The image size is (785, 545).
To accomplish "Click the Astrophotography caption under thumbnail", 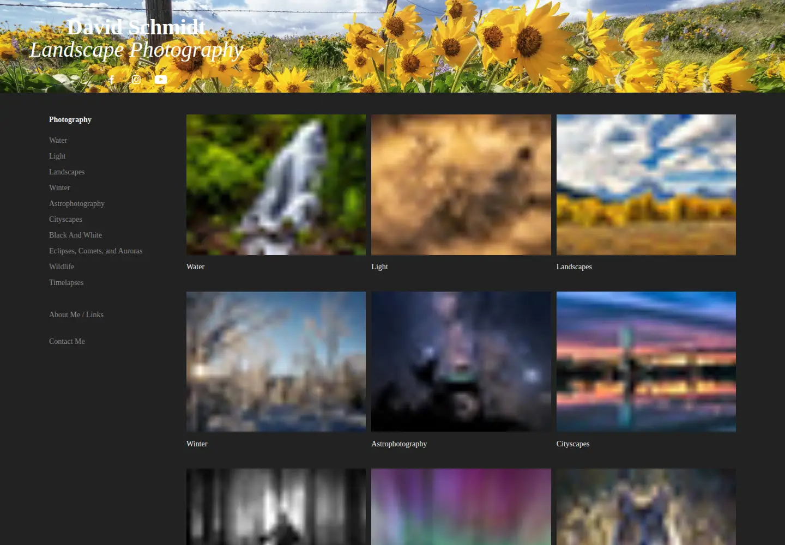I will [x=399, y=444].
